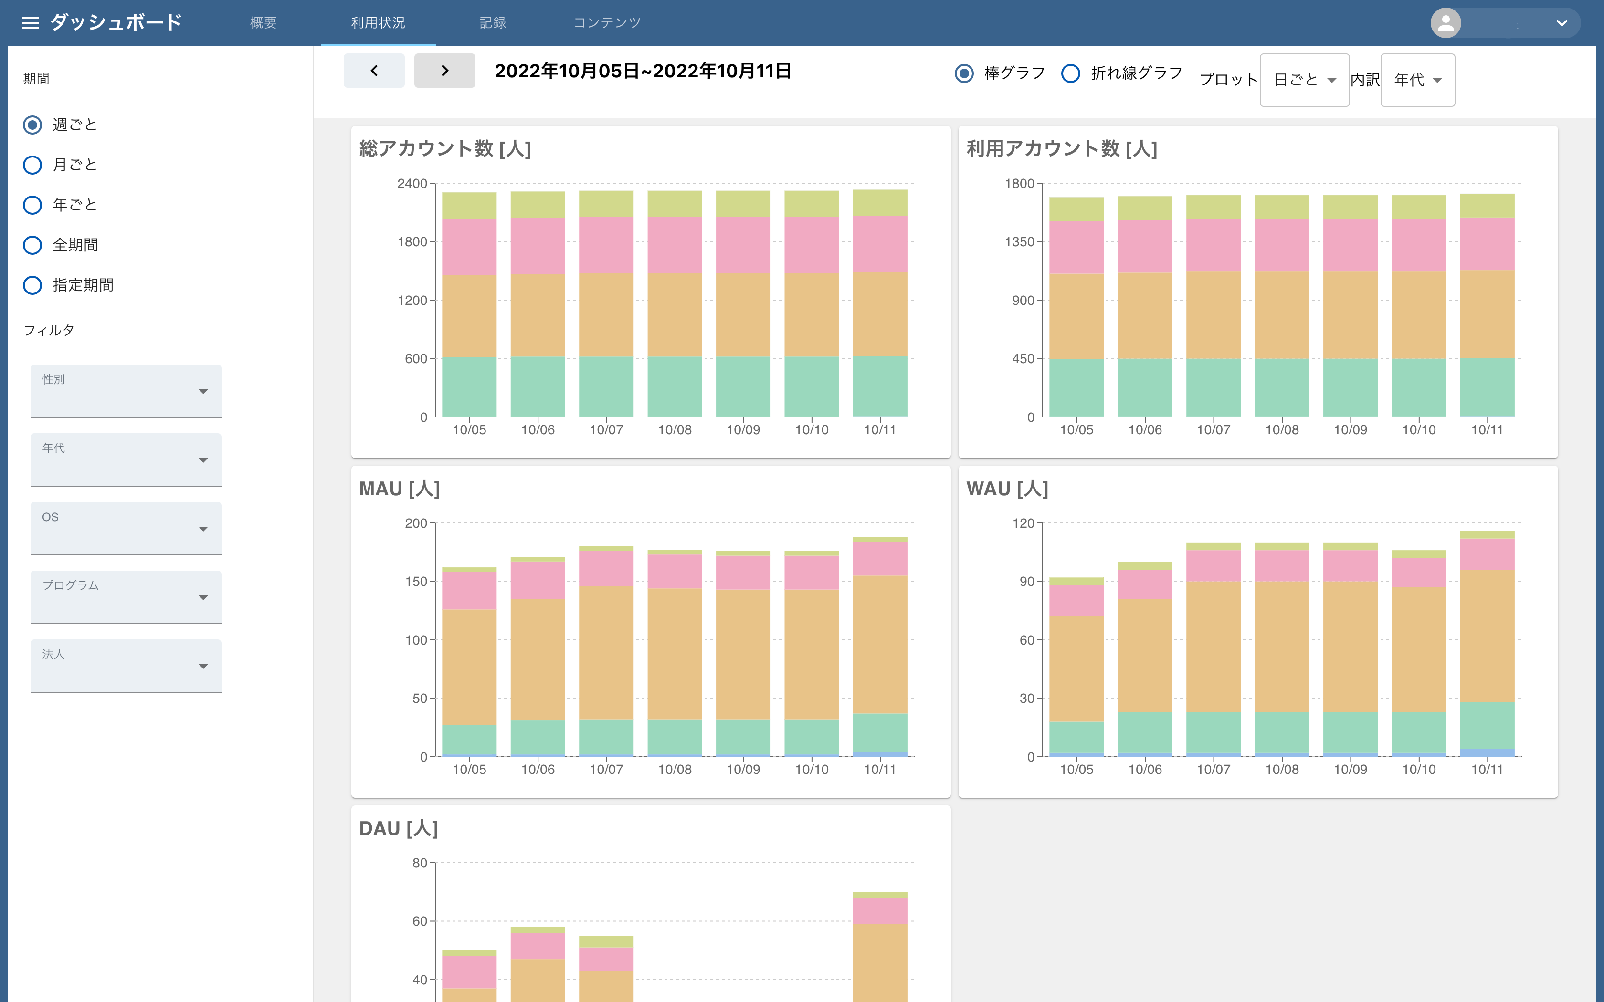Click the user avatar icon
The width and height of the screenshot is (1604, 1002).
(x=1446, y=23)
